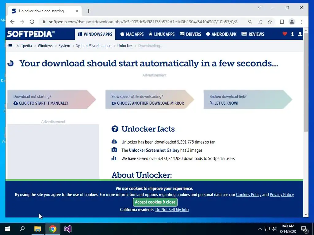Click the bar chart icon in Unlocker facts

point(114,158)
